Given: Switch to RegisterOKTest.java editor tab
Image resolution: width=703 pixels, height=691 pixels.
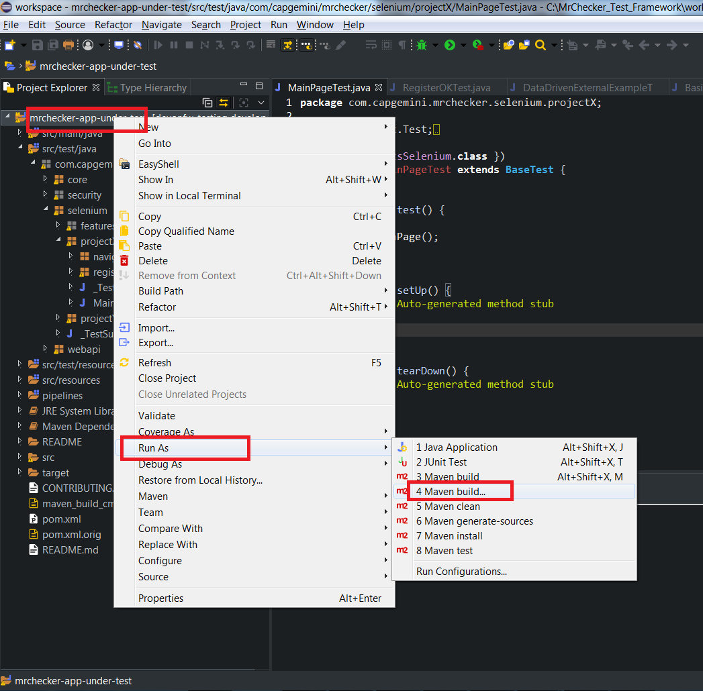Looking at the screenshot, I should pos(446,88).
